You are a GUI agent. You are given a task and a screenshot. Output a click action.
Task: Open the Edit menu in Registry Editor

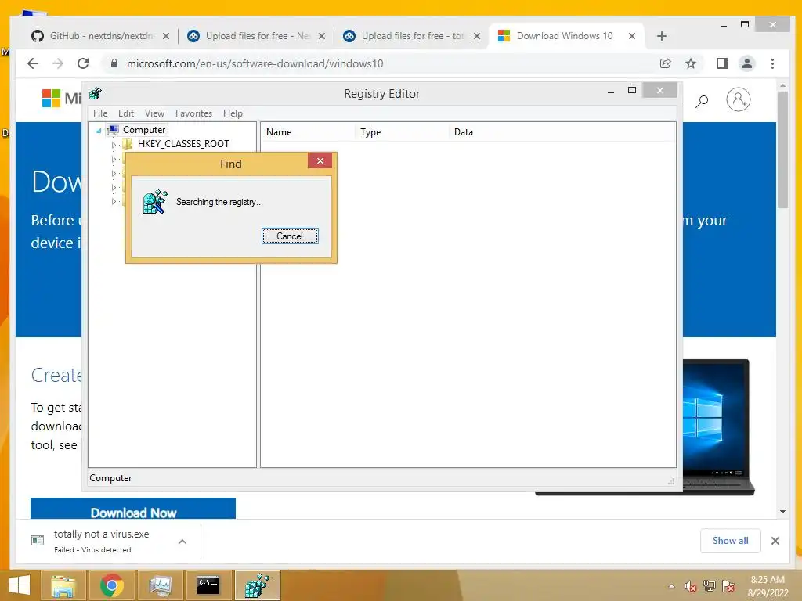tap(126, 113)
